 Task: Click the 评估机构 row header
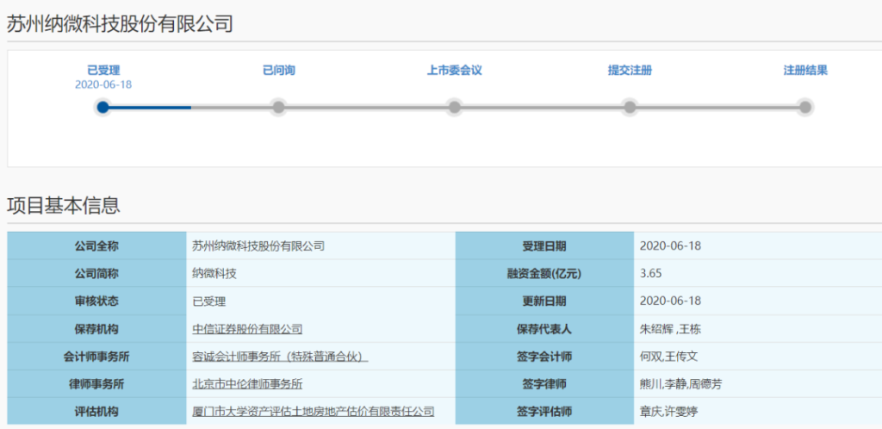pyautogui.click(x=96, y=412)
